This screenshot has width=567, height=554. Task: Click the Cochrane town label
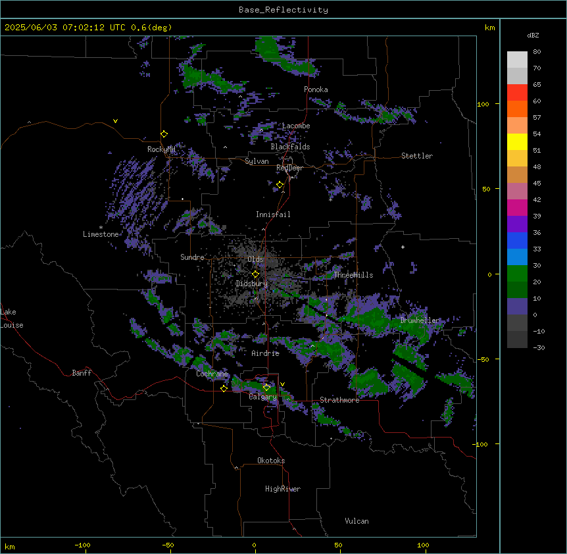[212, 374]
